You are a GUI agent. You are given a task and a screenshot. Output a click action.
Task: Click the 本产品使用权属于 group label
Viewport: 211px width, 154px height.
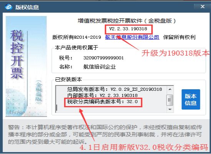click(76, 48)
